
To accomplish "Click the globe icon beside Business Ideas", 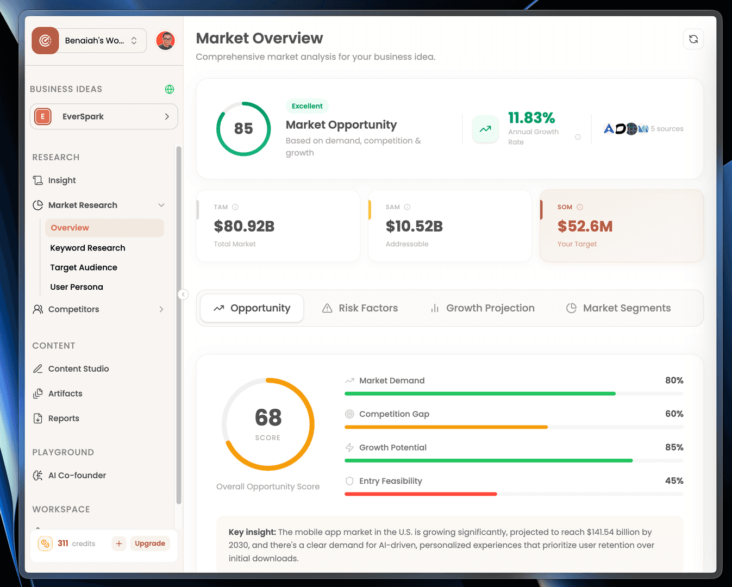I will 170,89.
